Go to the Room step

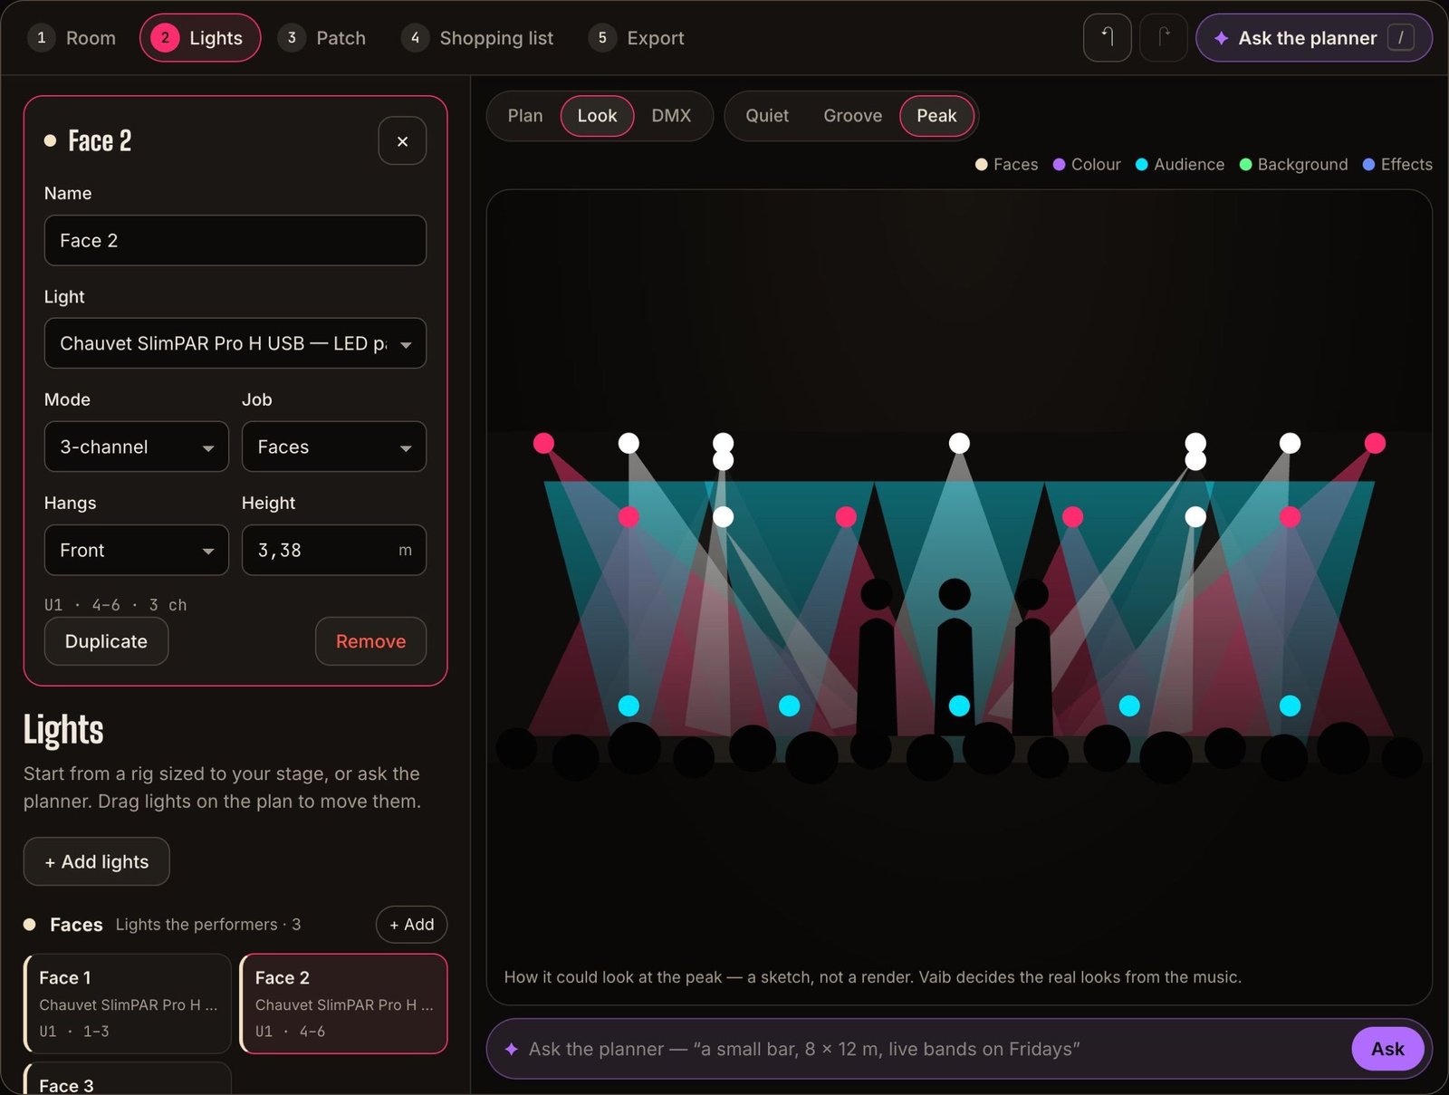click(x=72, y=38)
